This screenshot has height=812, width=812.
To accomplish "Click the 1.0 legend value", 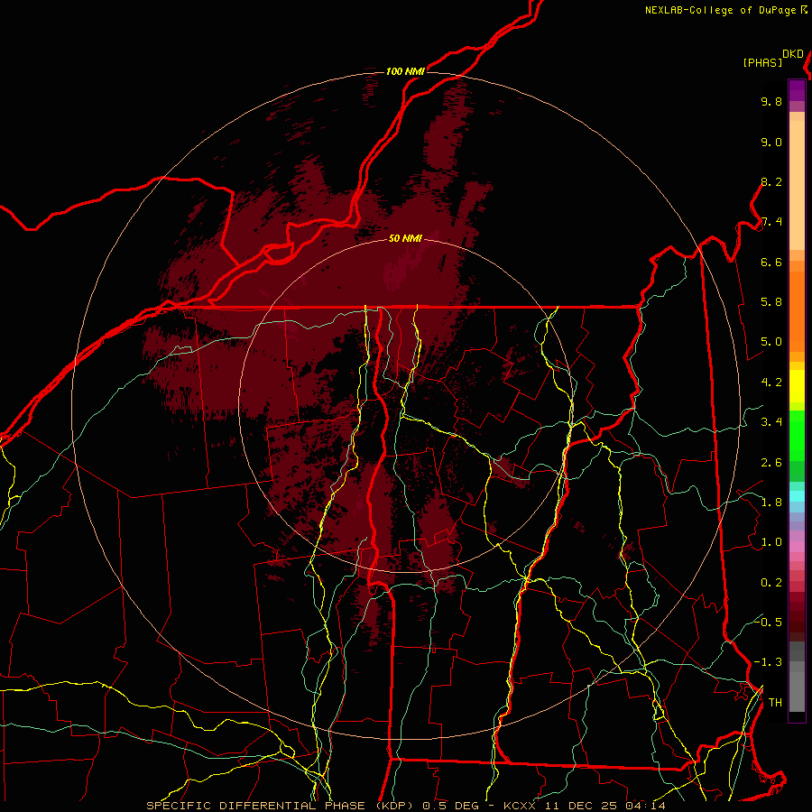I will point(771,542).
